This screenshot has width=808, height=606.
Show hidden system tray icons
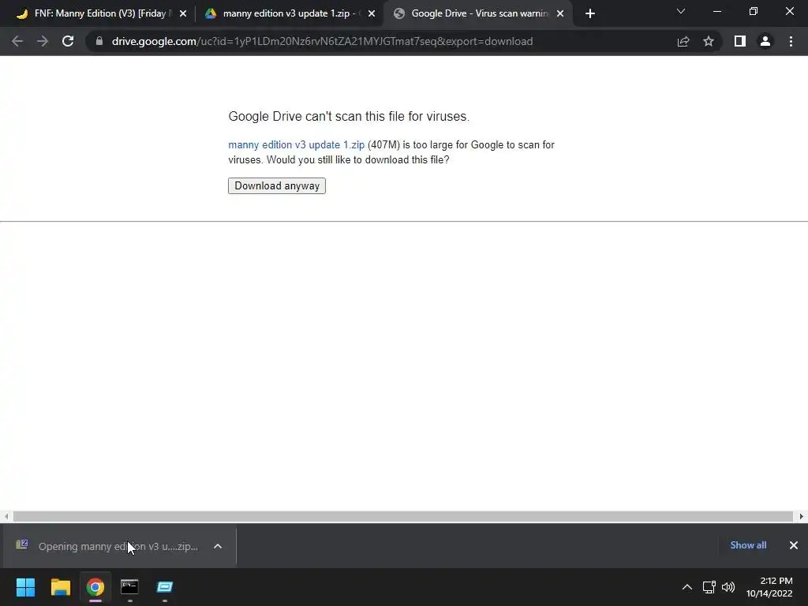pos(687,587)
